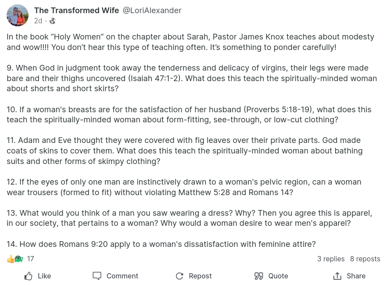The width and height of the screenshot is (387, 285).
Task: Open The Transformed Wife profile name
Action: pos(76,11)
